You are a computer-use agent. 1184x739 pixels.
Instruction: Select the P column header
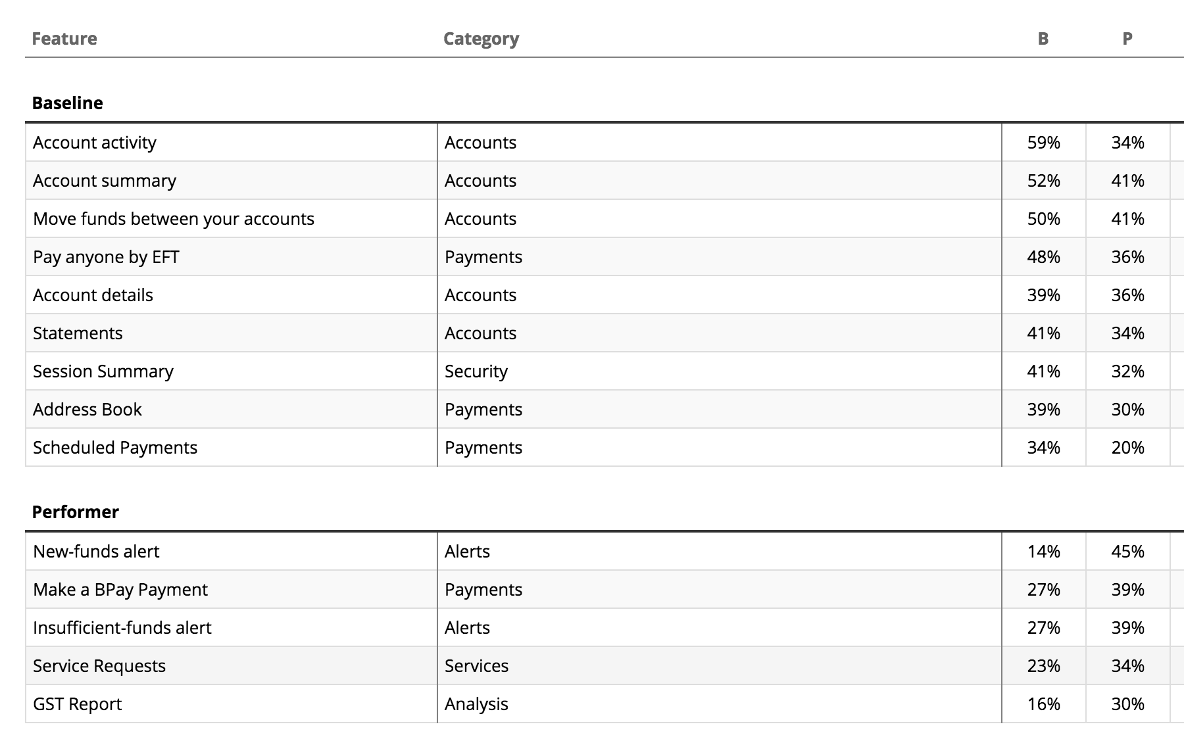tap(1127, 39)
